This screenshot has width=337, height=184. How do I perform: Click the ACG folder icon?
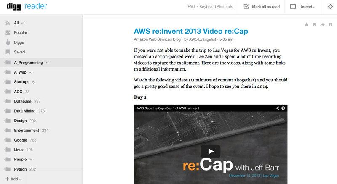click(x=8, y=92)
